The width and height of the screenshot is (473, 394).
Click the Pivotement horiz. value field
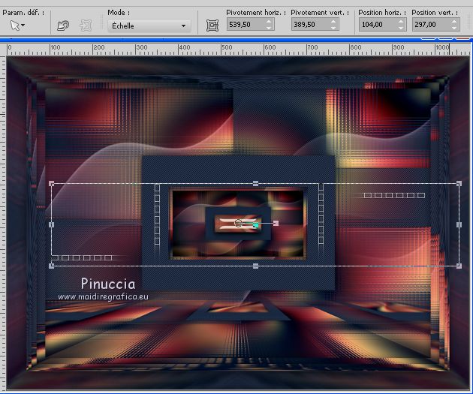245,25
